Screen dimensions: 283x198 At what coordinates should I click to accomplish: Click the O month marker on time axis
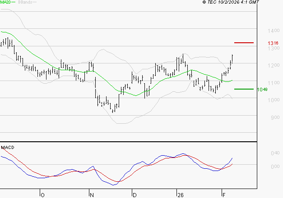click(x=42, y=195)
